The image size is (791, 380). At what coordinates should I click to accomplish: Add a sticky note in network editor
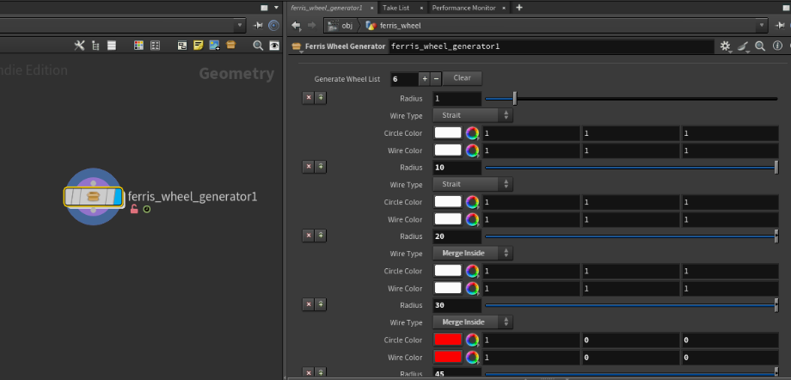(x=198, y=46)
